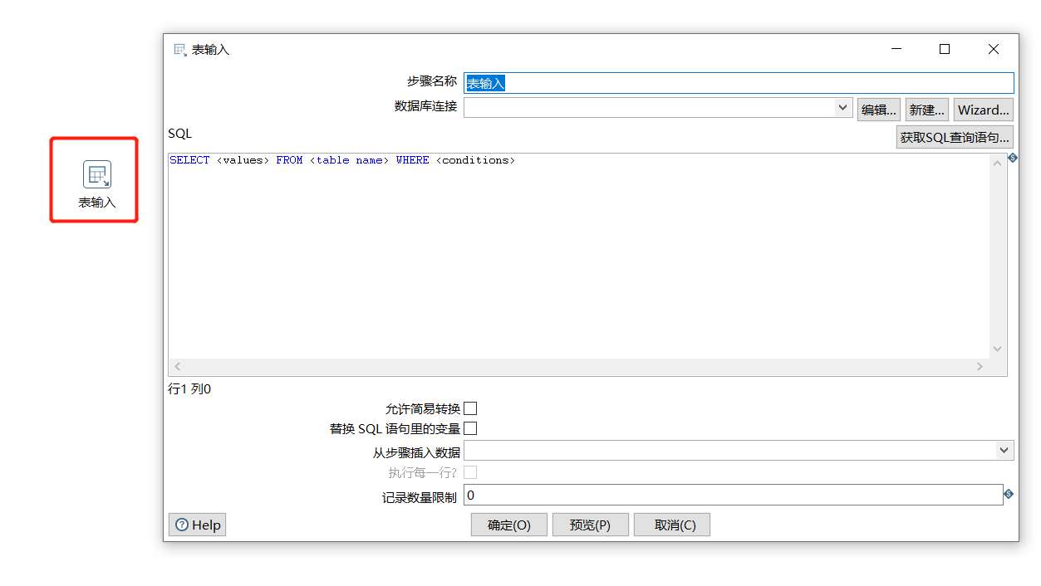Click the 编辑 button next to database connection
Screen dimensions: 1041x586
pyautogui.click(x=878, y=109)
